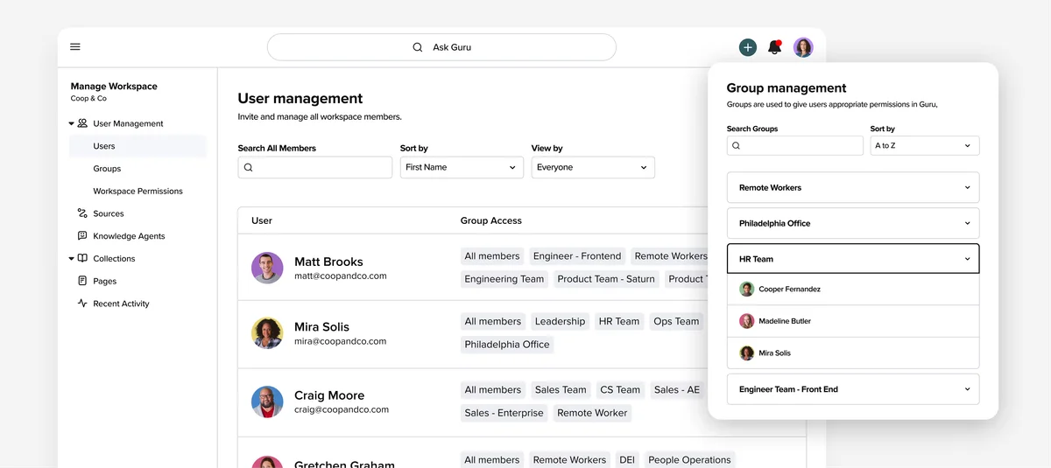Click Matt Brooks' Engineer - Frontend tag
This screenshot has width=1051, height=468.
click(x=577, y=256)
